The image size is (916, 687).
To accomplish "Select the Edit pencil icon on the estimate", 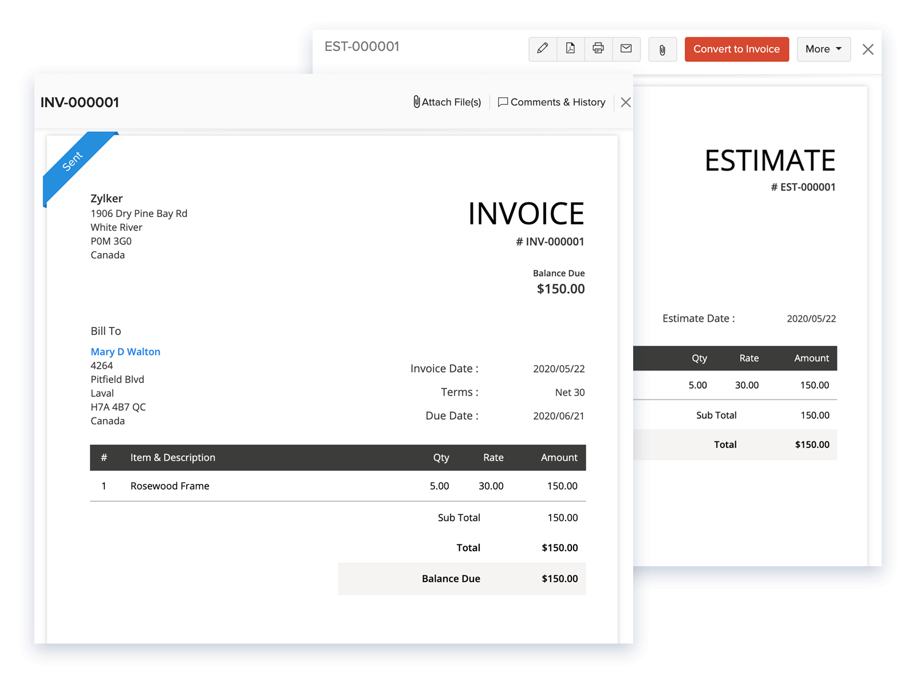I will tap(542, 49).
